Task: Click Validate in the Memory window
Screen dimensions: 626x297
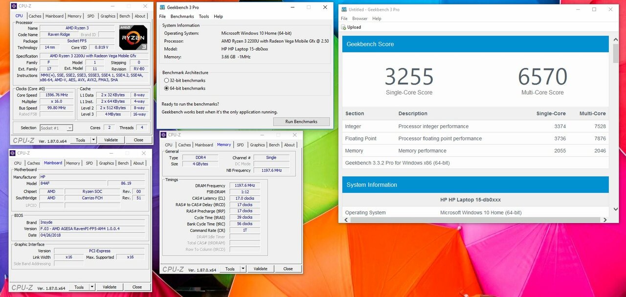Action: (x=261, y=269)
